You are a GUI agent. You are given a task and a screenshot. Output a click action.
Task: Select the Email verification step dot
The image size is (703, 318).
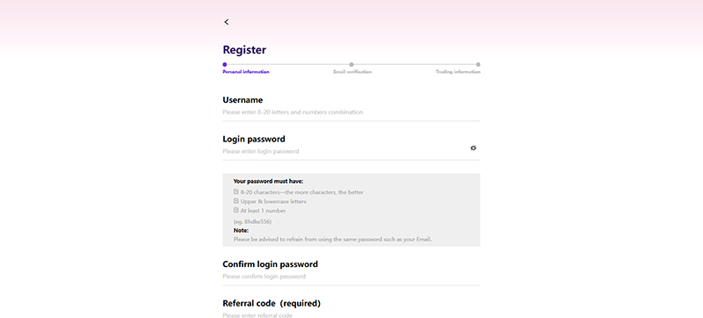pos(351,64)
